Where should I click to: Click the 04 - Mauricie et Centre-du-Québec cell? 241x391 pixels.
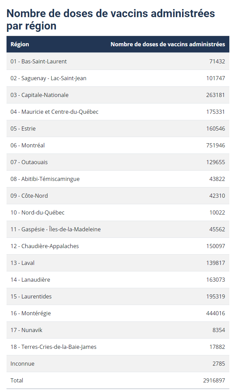click(x=55, y=112)
